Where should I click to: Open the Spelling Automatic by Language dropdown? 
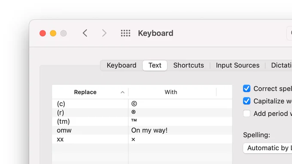[x=268, y=148]
